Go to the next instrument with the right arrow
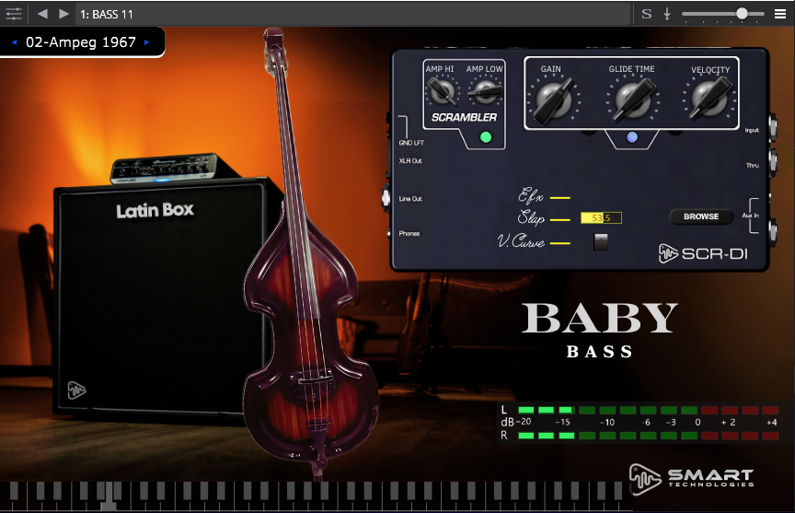The width and height of the screenshot is (795, 513). tap(63, 14)
